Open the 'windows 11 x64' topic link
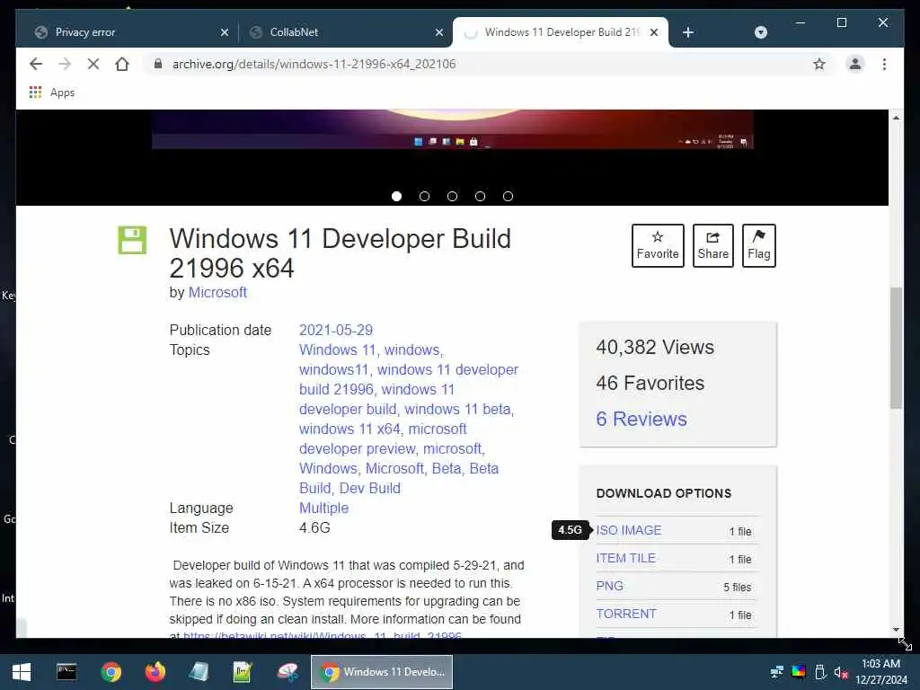Viewport: 920px width, 690px height. 349,429
